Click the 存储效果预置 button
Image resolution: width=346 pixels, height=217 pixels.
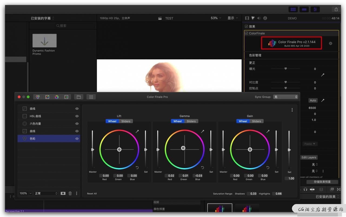(322, 182)
